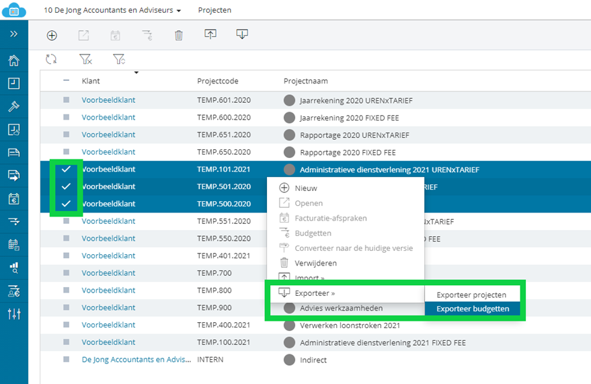Select checkbox for TEMP.651.2020 row
The image size is (591, 384).
(x=67, y=135)
